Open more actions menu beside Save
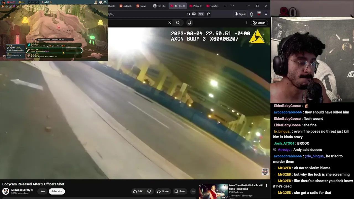The width and height of the screenshot is (354, 199). [x=193, y=191]
